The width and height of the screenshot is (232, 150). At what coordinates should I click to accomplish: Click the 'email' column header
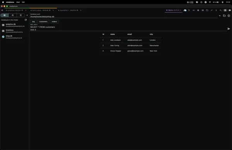pos(130,34)
